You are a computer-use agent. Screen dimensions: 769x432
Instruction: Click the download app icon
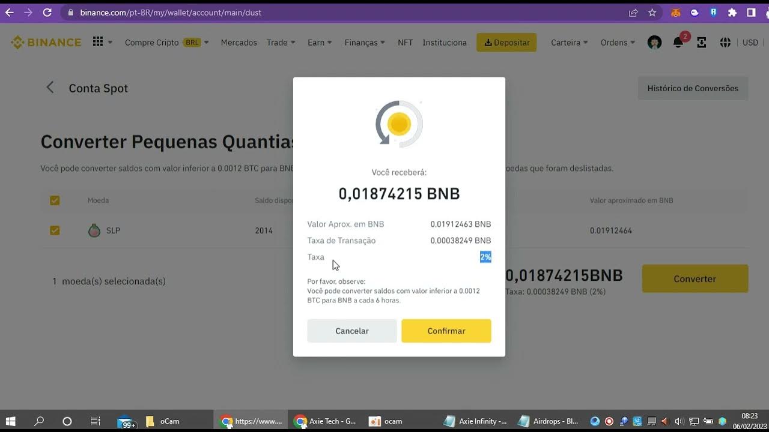click(701, 43)
